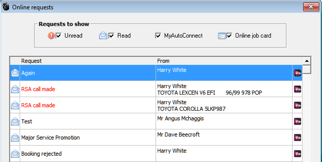This screenshot has width=322, height=162.
Task: Click envelope icon beside Major Service Promotion
Action: [x=15, y=138]
